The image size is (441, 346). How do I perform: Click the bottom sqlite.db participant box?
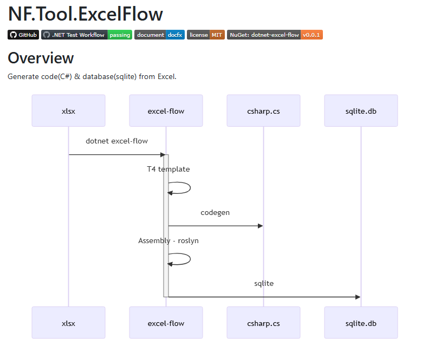361,323
